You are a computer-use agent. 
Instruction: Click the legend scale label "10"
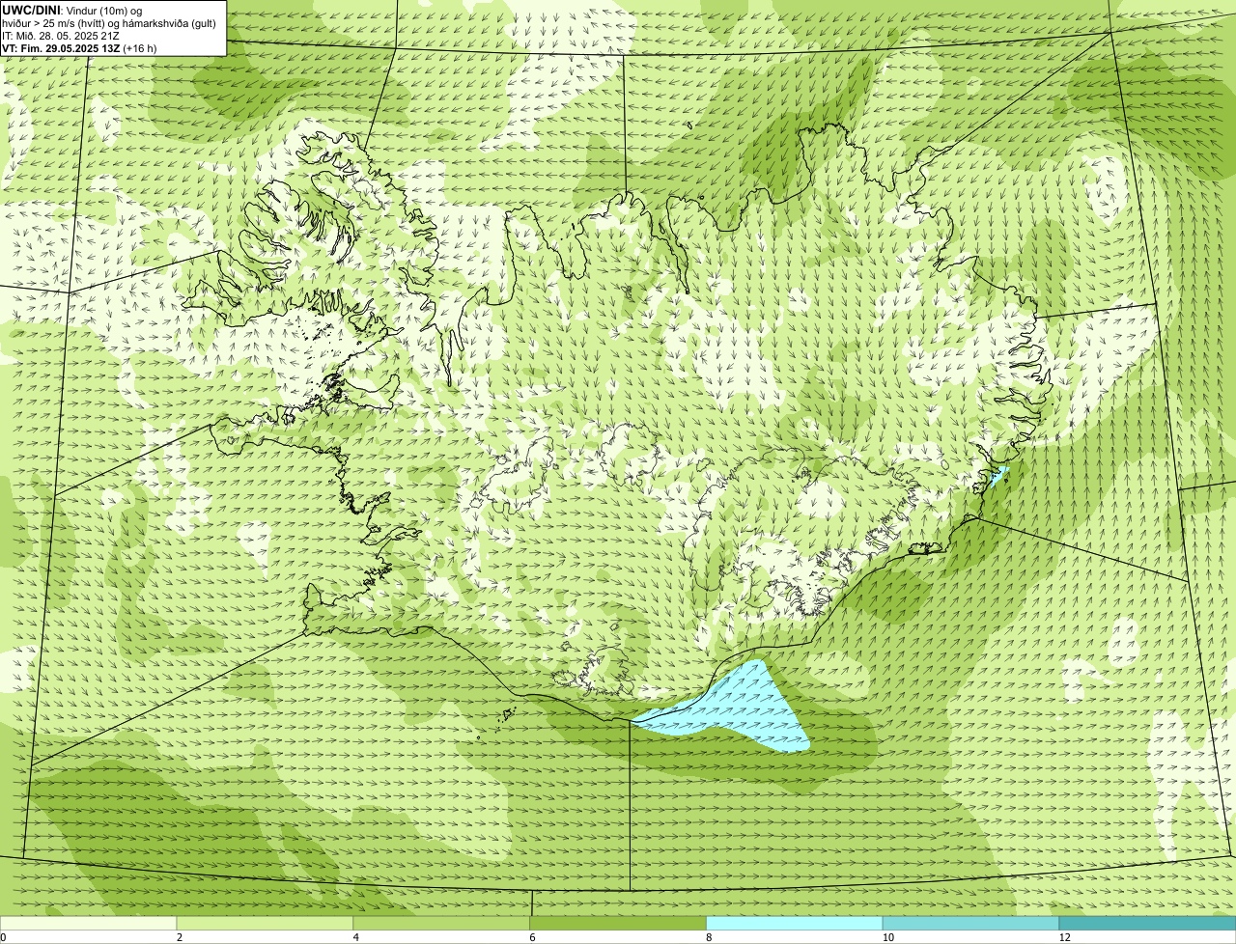(887, 937)
